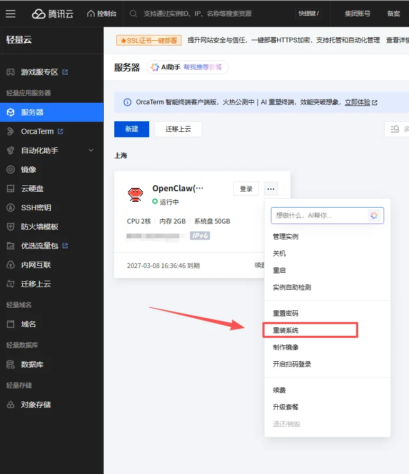Image resolution: width=409 pixels, height=474 pixels.
Task: Click the 上海 region heading
Action: [121, 156]
